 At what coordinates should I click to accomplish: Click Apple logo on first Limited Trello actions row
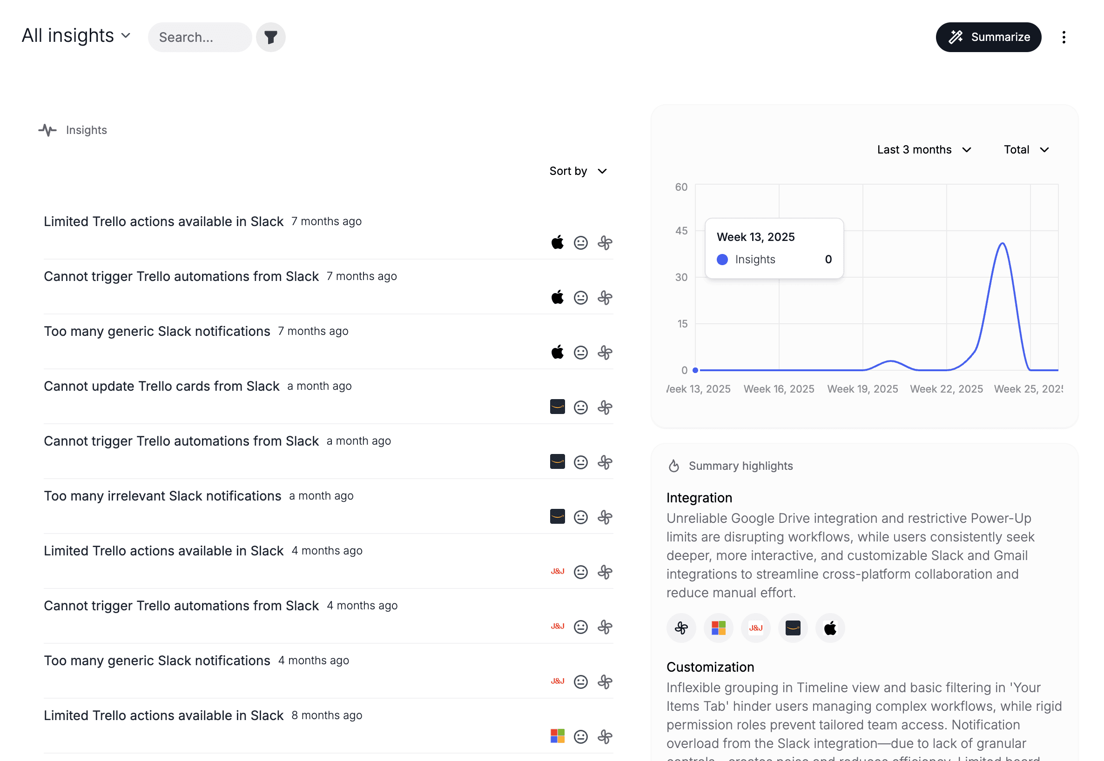557,243
